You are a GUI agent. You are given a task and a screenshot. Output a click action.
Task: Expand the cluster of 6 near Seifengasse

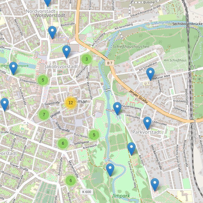63,143
